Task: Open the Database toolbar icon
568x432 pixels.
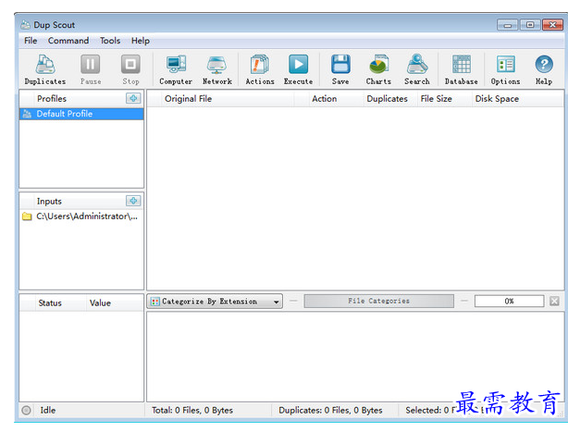Action: click(461, 70)
